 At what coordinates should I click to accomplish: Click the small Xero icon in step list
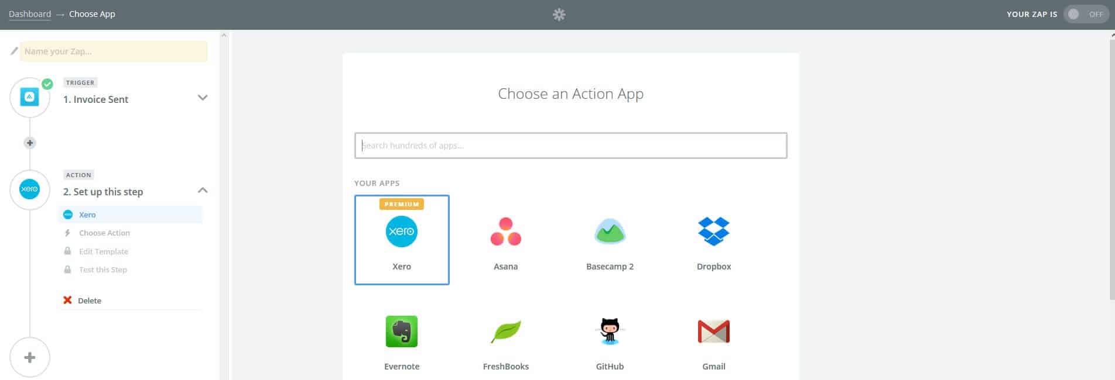[68, 215]
